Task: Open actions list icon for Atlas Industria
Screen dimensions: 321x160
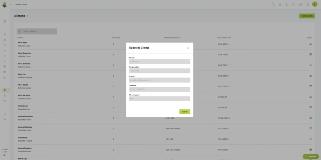Action: (310, 65)
